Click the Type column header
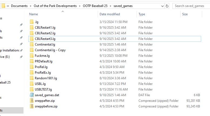This screenshot has height=116, width=210. (x=142, y=14)
